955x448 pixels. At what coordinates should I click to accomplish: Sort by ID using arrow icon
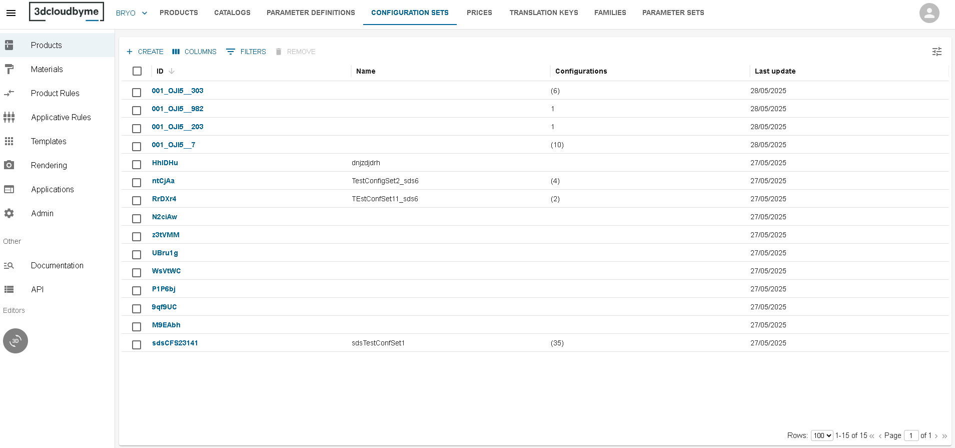pos(172,71)
